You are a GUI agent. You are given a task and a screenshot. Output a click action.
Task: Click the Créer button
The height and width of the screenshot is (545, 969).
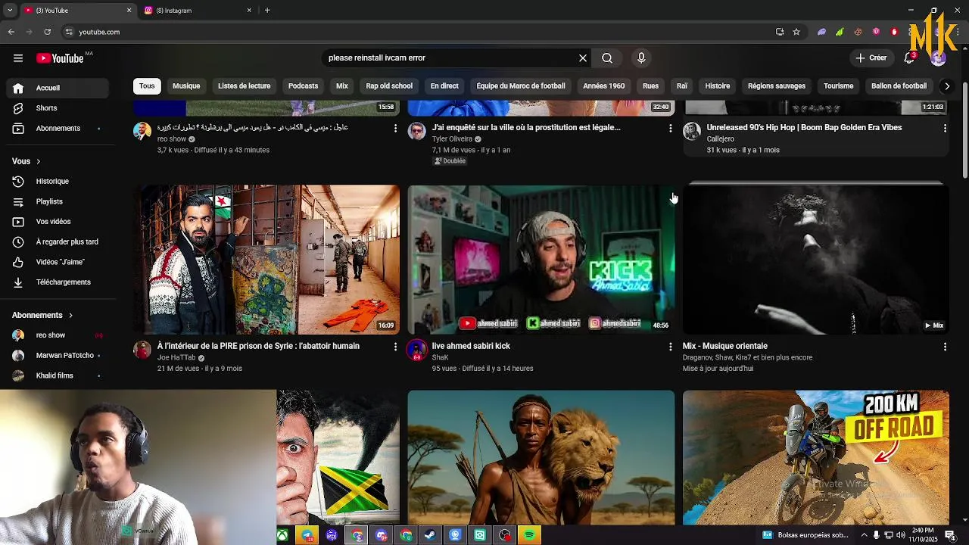pyautogui.click(x=871, y=58)
